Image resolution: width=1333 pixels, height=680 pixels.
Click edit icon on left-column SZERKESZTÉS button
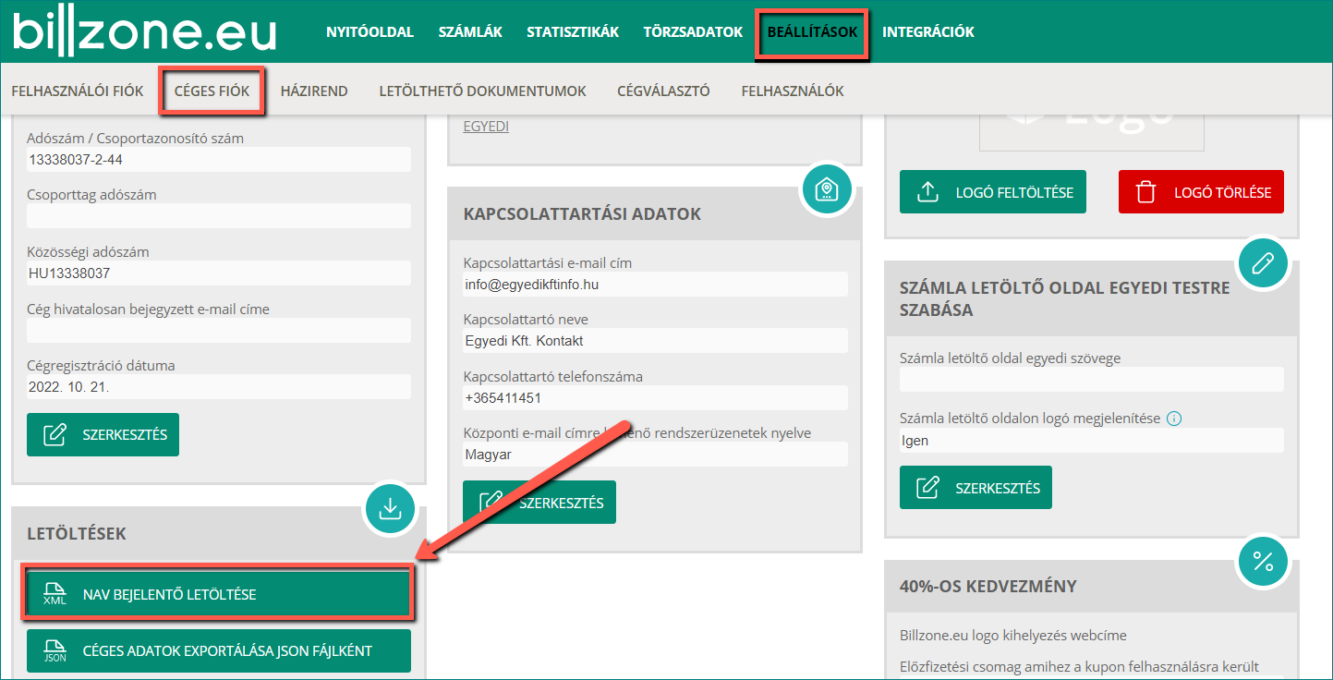point(55,434)
